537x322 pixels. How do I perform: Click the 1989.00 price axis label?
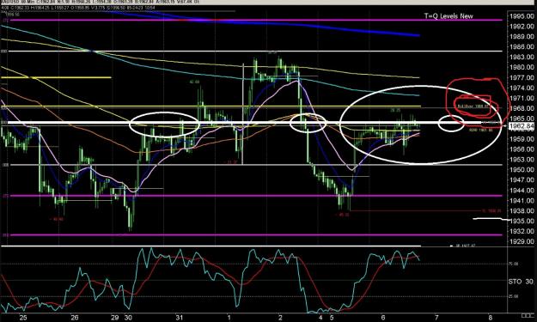(x=522, y=36)
